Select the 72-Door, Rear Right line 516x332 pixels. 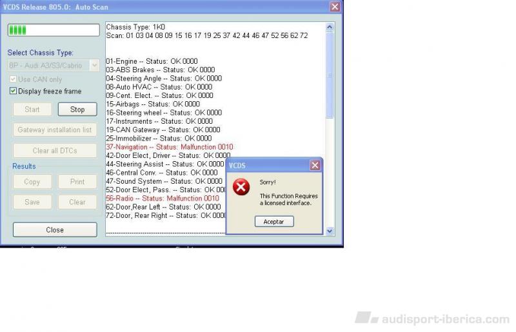166,215
